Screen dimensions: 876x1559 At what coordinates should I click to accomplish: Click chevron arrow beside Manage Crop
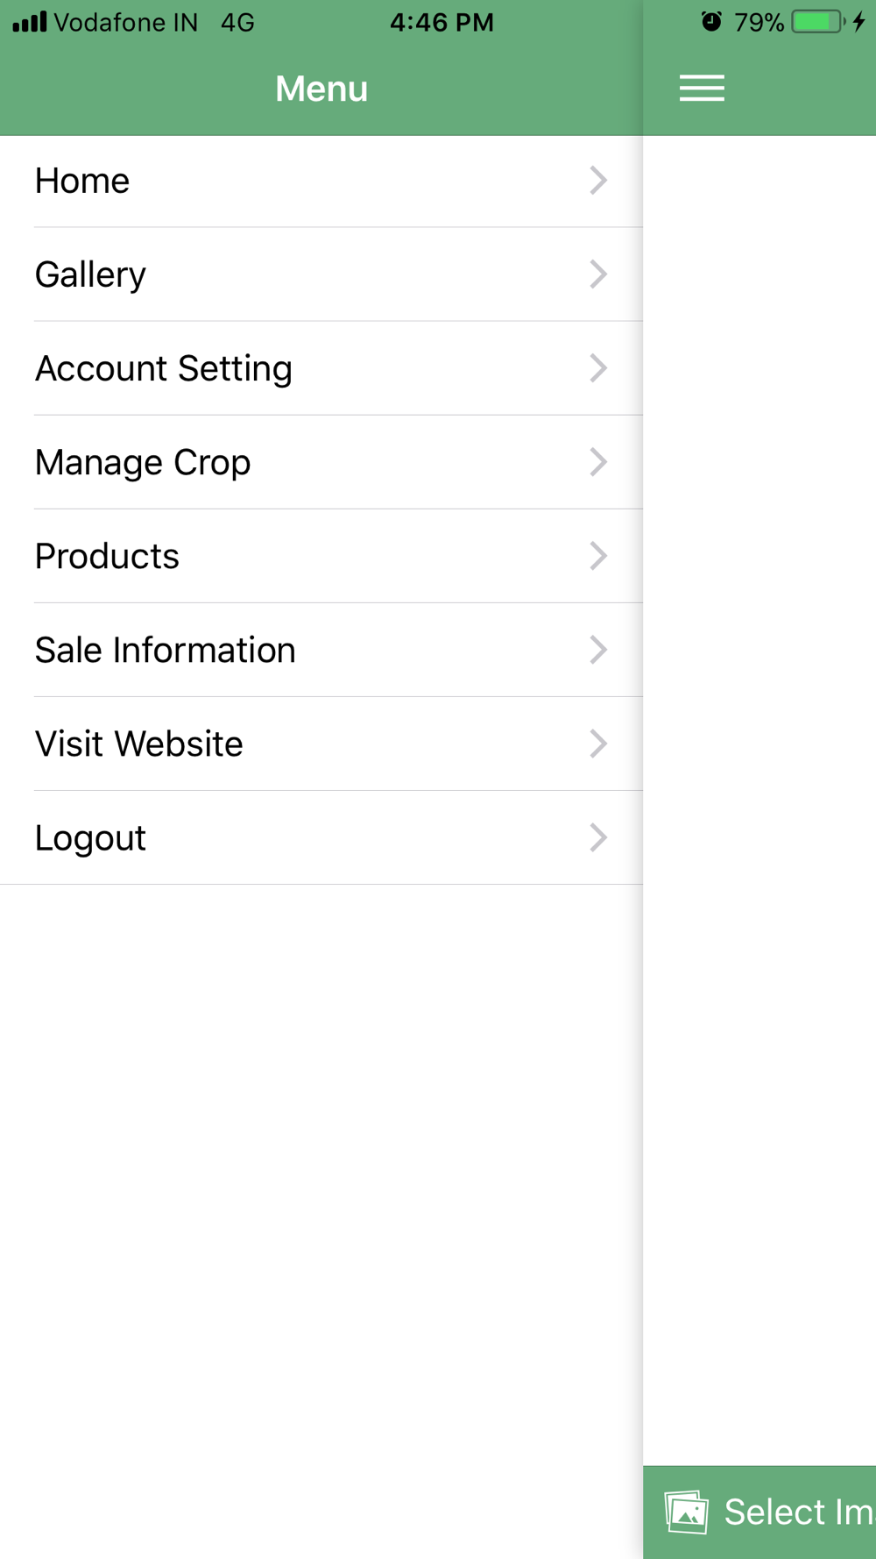click(598, 462)
